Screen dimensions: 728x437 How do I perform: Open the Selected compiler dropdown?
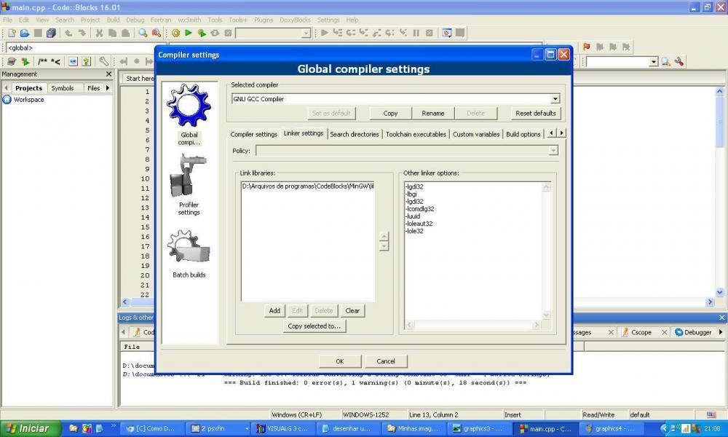pos(555,98)
